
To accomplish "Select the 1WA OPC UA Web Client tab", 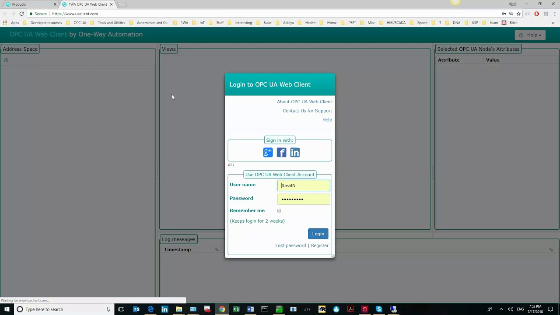I will pos(87,4).
